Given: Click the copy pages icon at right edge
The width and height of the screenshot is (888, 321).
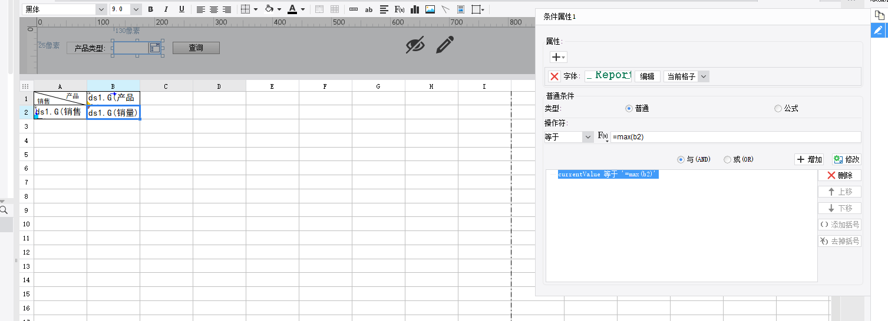Looking at the screenshot, I should (879, 15).
